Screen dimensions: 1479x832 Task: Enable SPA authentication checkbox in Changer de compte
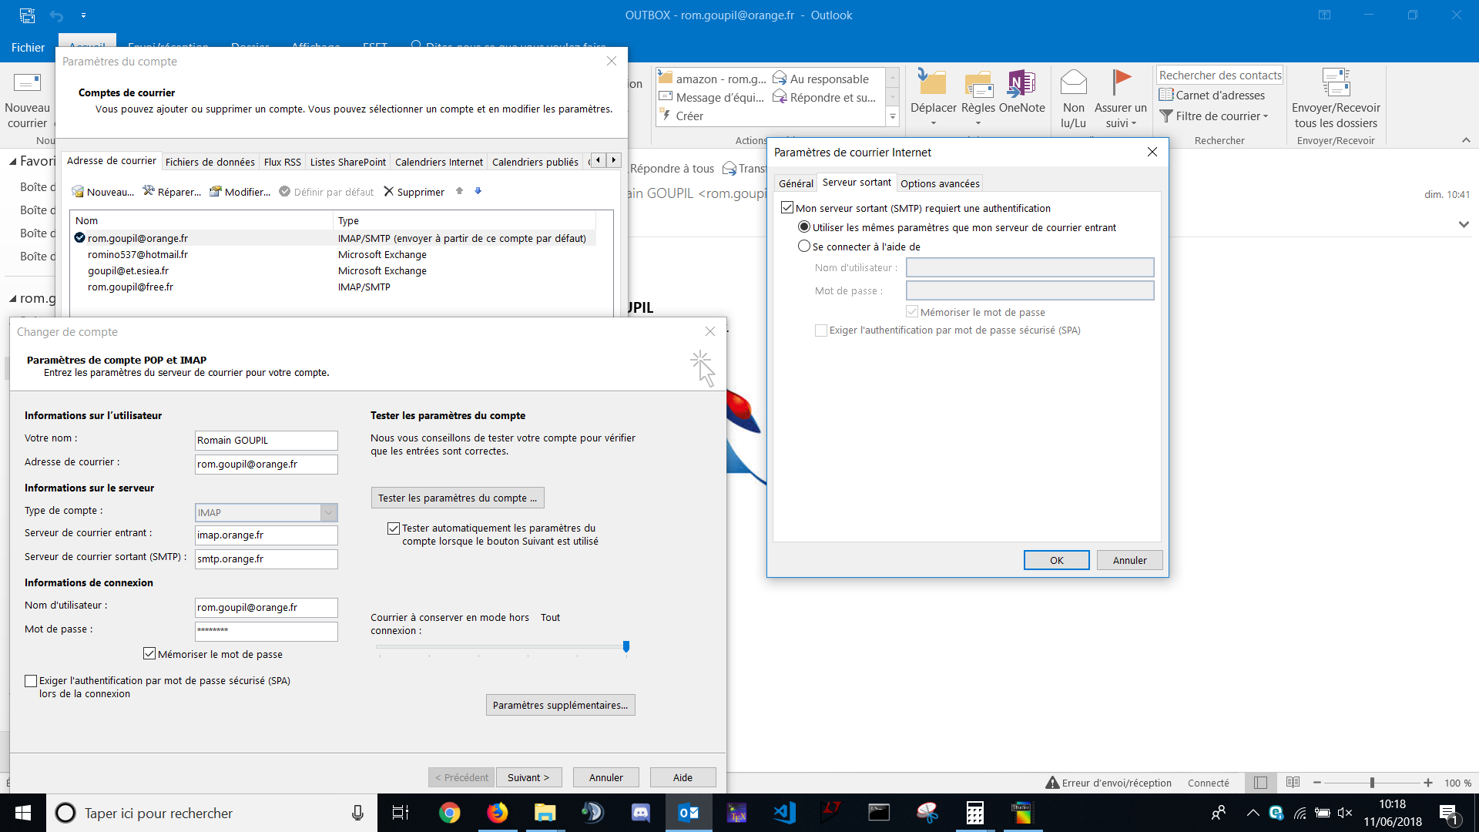coord(31,681)
